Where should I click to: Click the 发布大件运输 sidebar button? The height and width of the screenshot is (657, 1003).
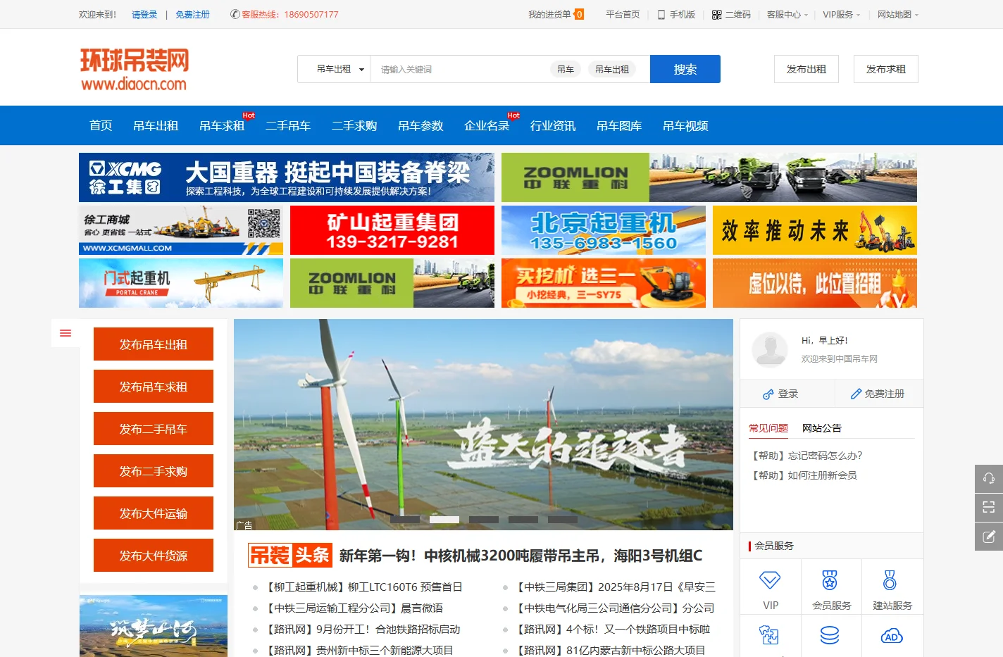(154, 513)
